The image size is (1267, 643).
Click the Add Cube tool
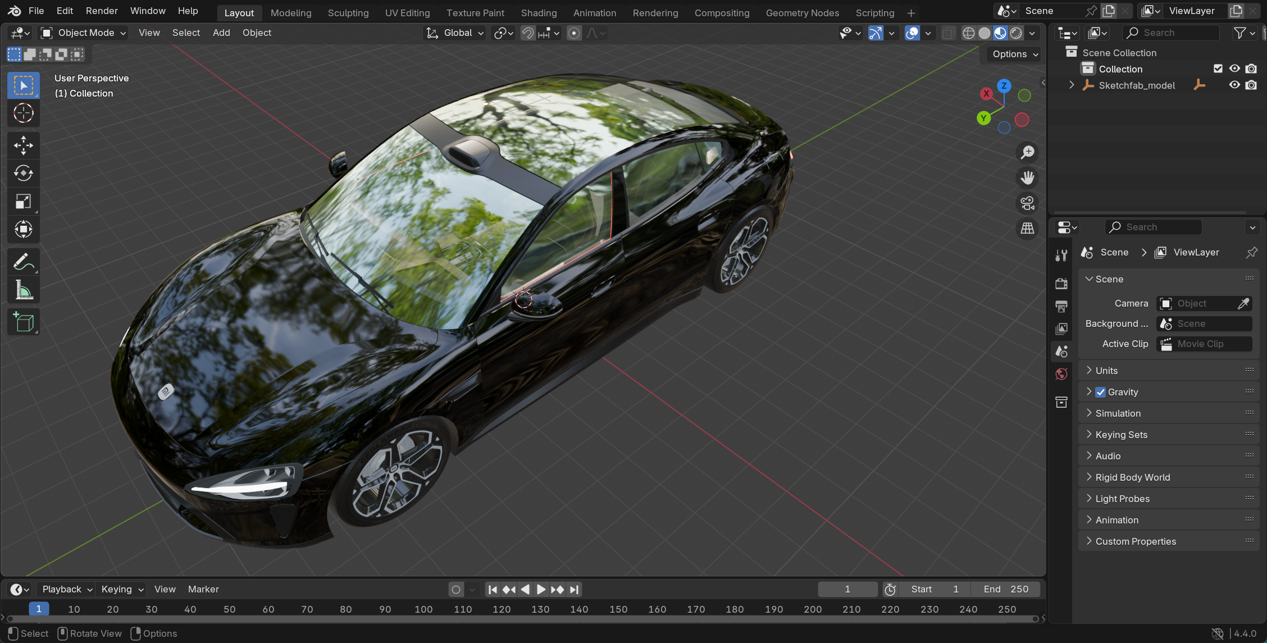click(23, 322)
